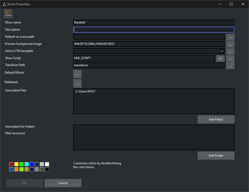Click the Add Folder button
The image size is (249, 192).
216,156
